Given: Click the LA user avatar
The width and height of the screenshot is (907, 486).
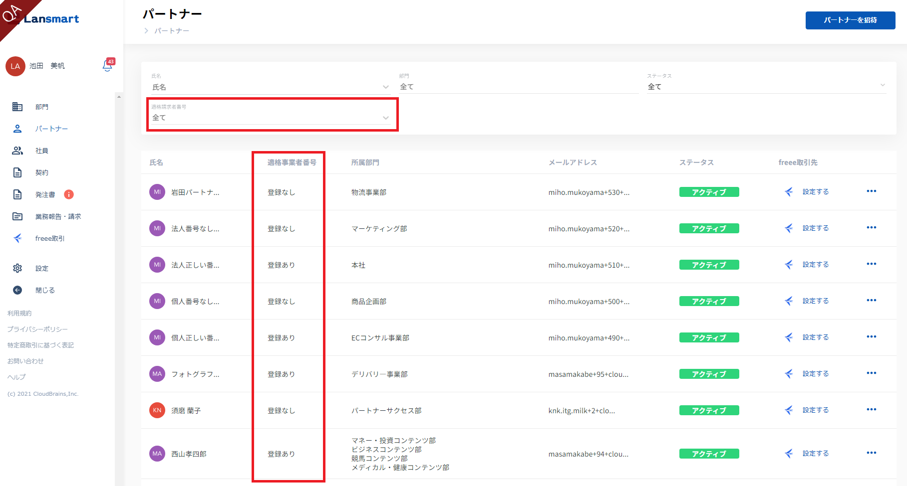Looking at the screenshot, I should click(x=15, y=66).
